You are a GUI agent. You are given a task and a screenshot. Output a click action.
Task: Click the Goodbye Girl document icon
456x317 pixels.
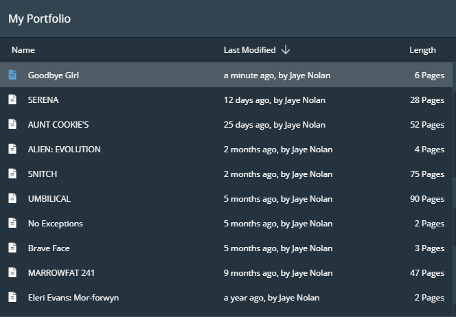[12, 75]
